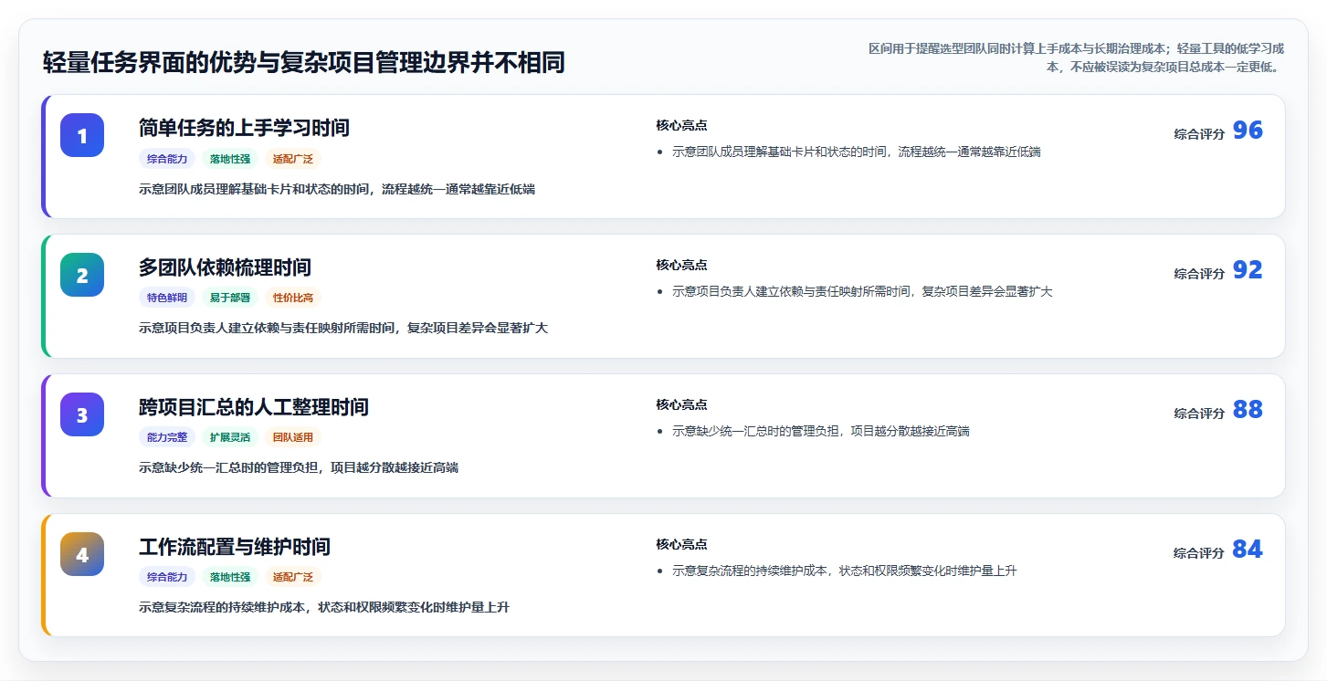Click the score value 88
The width and height of the screenshot is (1327, 681).
click(x=1248, y=410)
